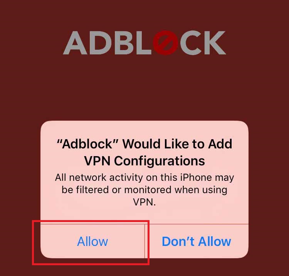This screenshot has height=276, width=289.
Task: Click the words "Would Like to Add"
Action: coord(177,144)
